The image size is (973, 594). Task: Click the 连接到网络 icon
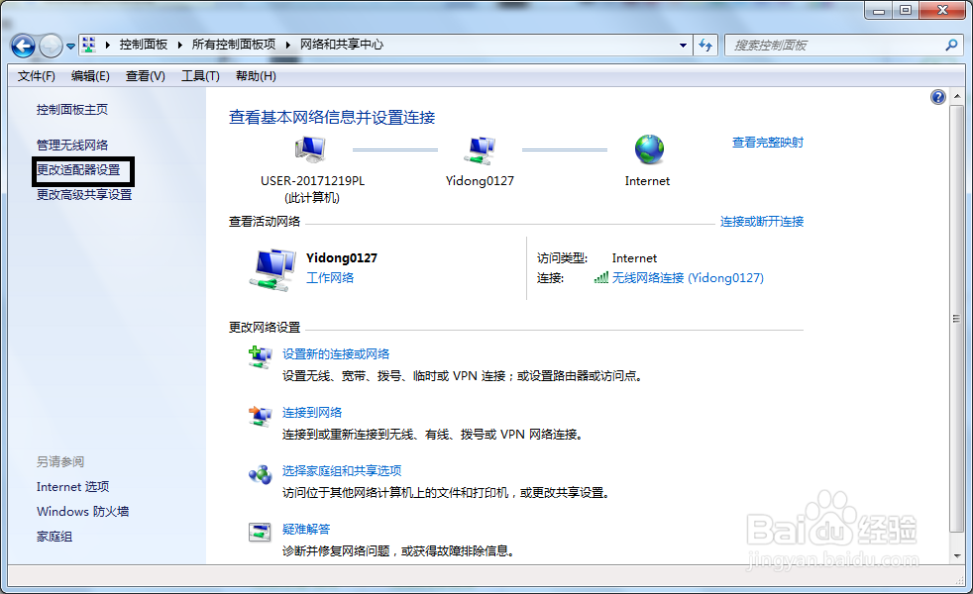(260, 416)
